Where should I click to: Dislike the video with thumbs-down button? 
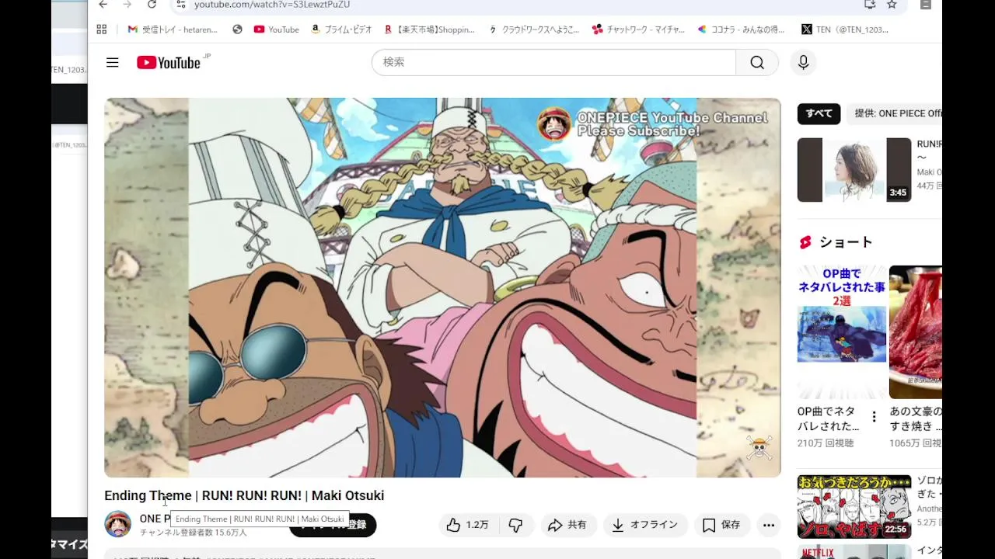[x=515, y=526]
